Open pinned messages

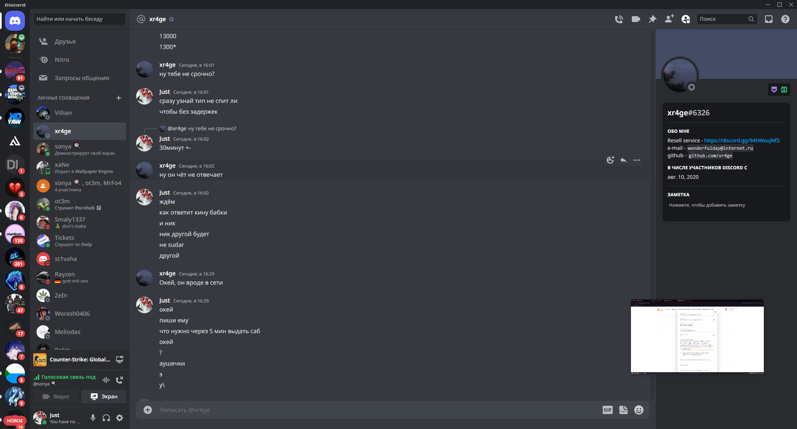pos(653,19)
